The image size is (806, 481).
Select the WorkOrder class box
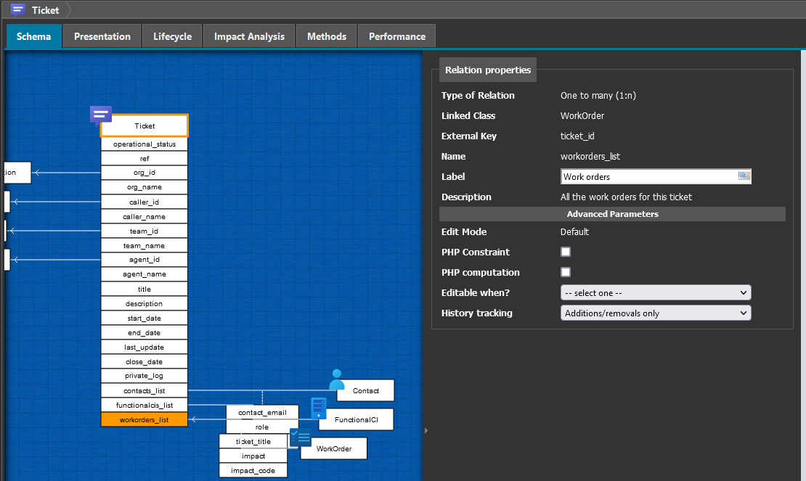click(333, 448)
